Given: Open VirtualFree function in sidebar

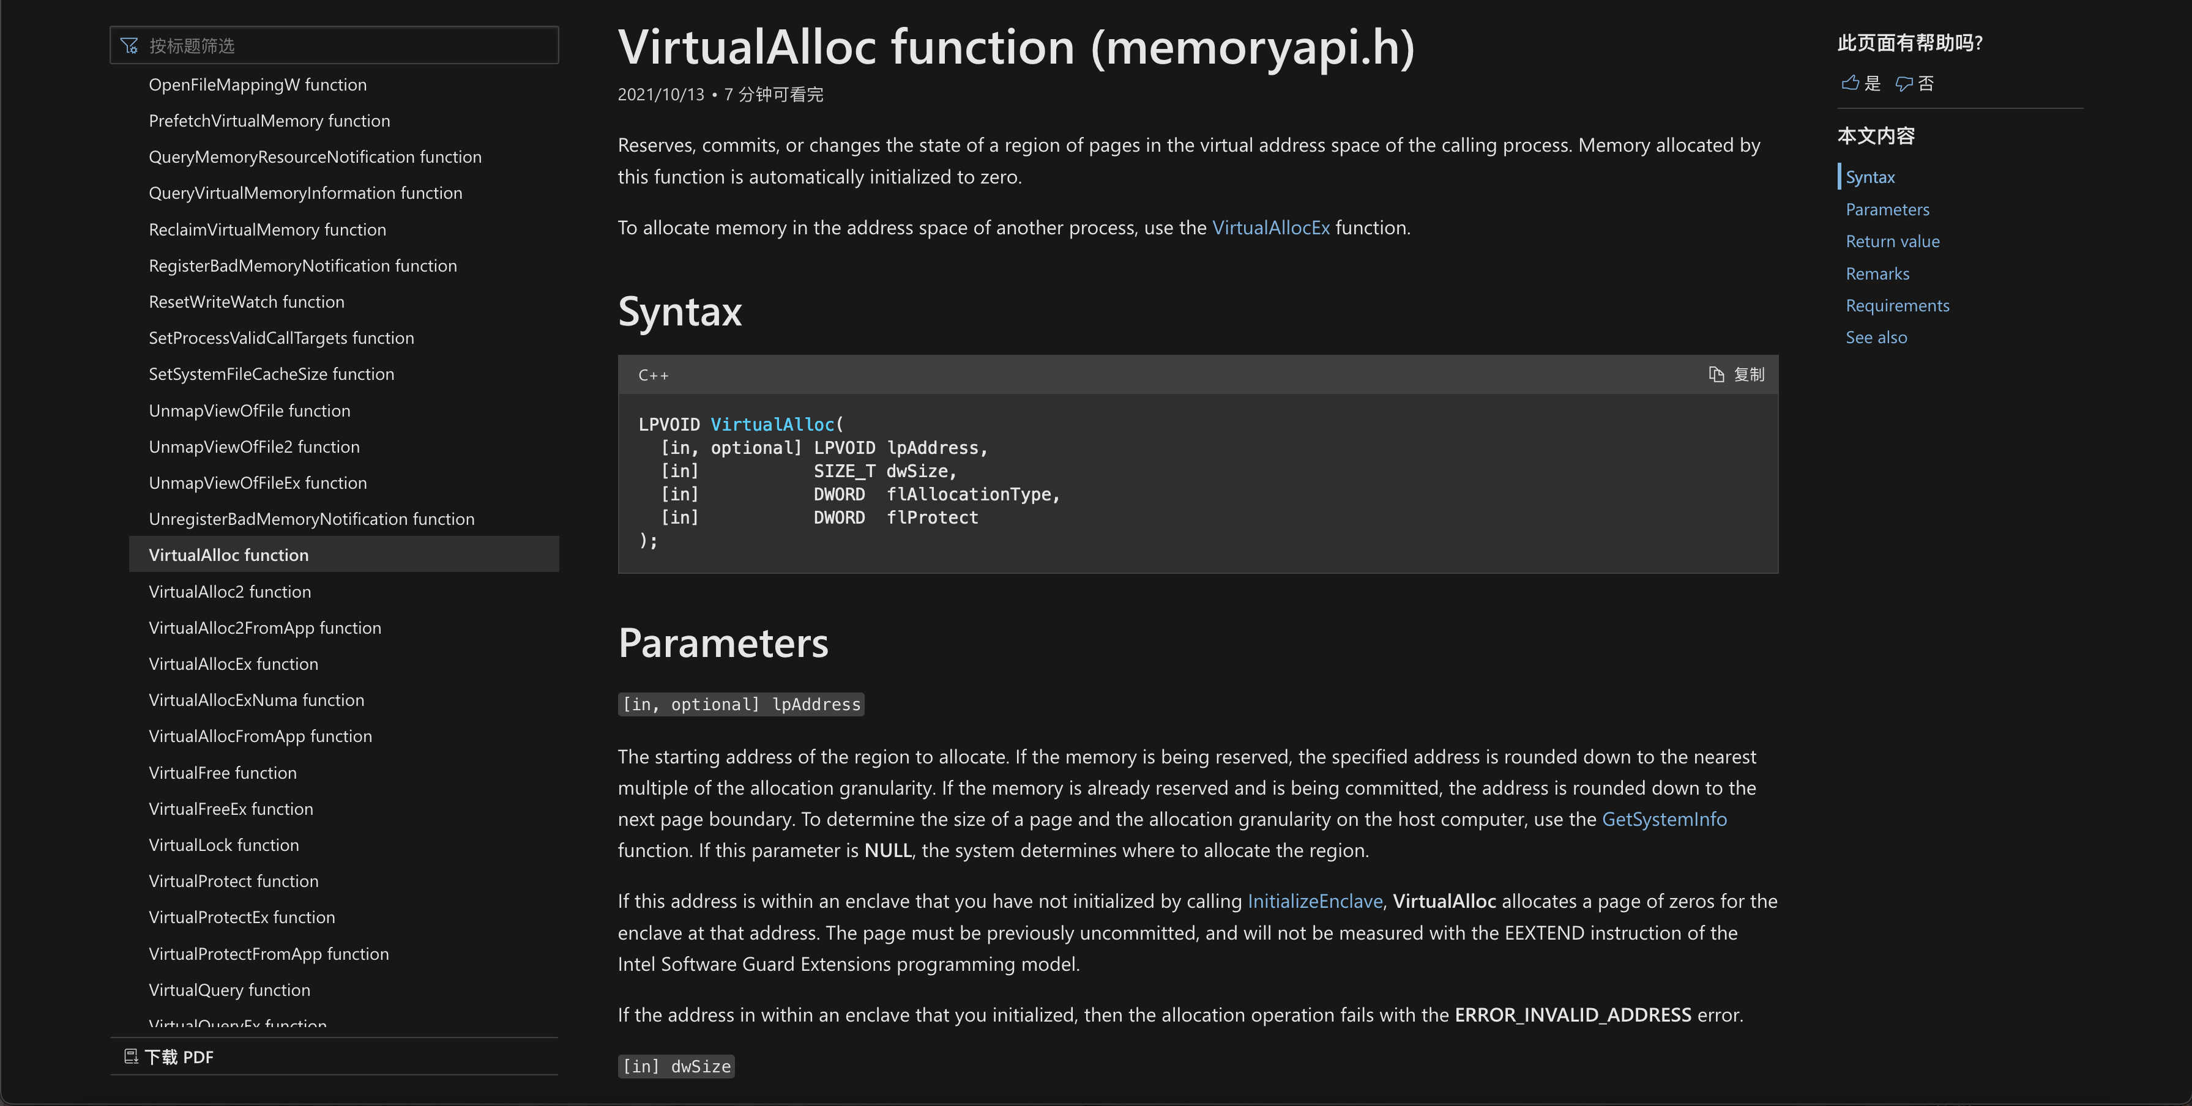Looking at the screenshot, I should pos(222,773).
